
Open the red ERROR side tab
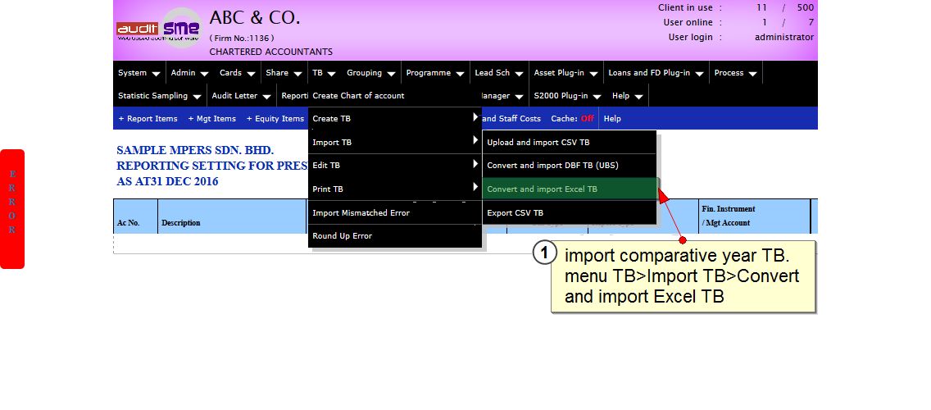11,208
